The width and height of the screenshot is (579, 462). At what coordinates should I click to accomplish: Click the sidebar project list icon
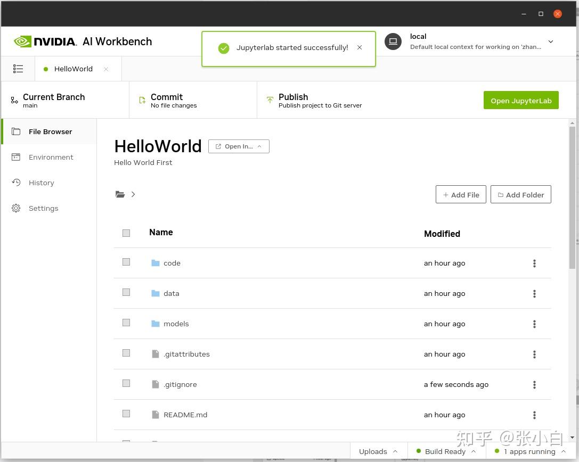coord(18,69)
